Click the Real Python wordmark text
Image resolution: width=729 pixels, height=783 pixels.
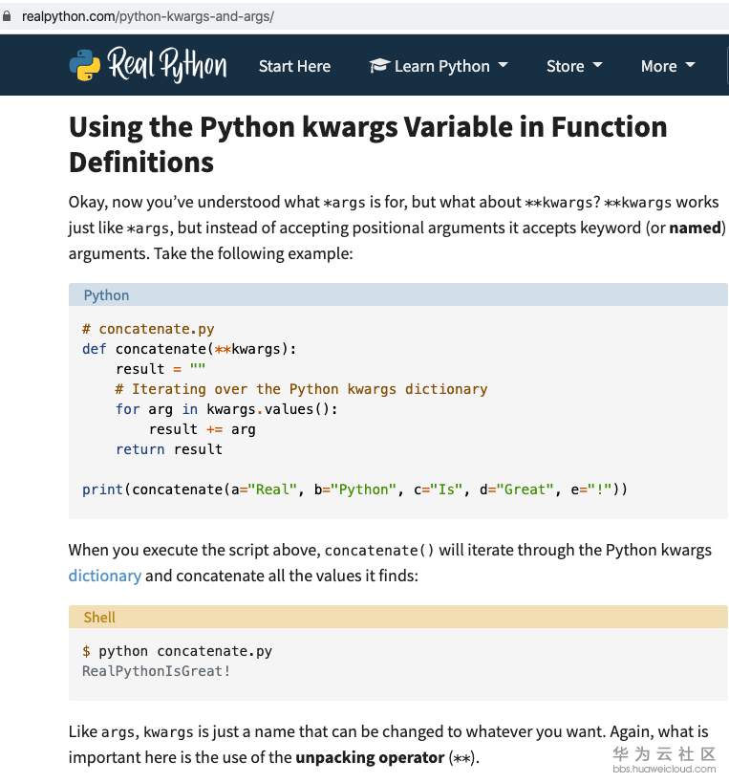coord(167,65)
